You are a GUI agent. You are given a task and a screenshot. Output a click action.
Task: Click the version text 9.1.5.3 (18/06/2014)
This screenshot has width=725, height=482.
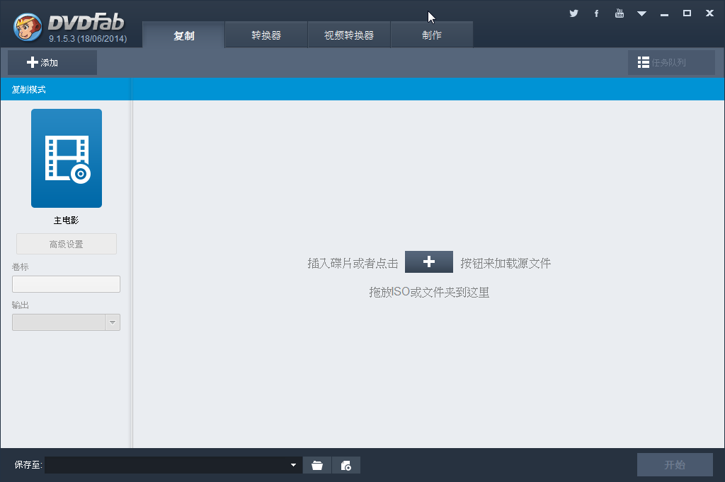[88, 39]
